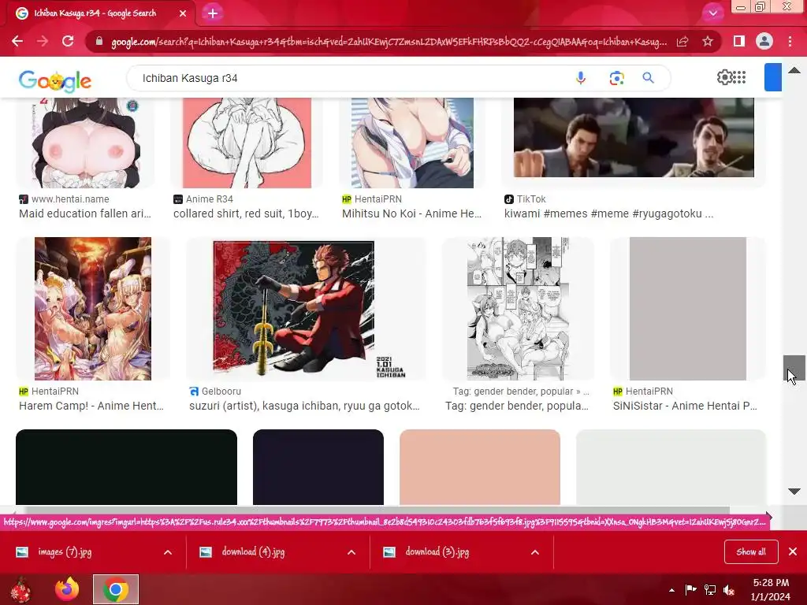Image resolution: width=807 pixels, height=605 pixels.
Task: Expand options for images (7).jpg
Action: (168, 552)
